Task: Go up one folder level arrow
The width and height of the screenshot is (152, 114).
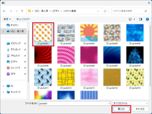Action: point(22,11)
